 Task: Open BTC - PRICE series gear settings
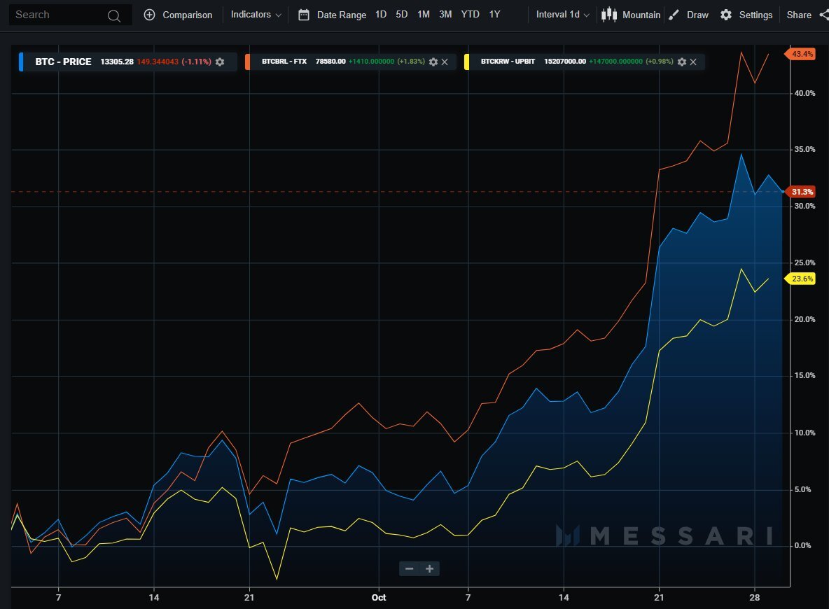(x=220, y=62)
